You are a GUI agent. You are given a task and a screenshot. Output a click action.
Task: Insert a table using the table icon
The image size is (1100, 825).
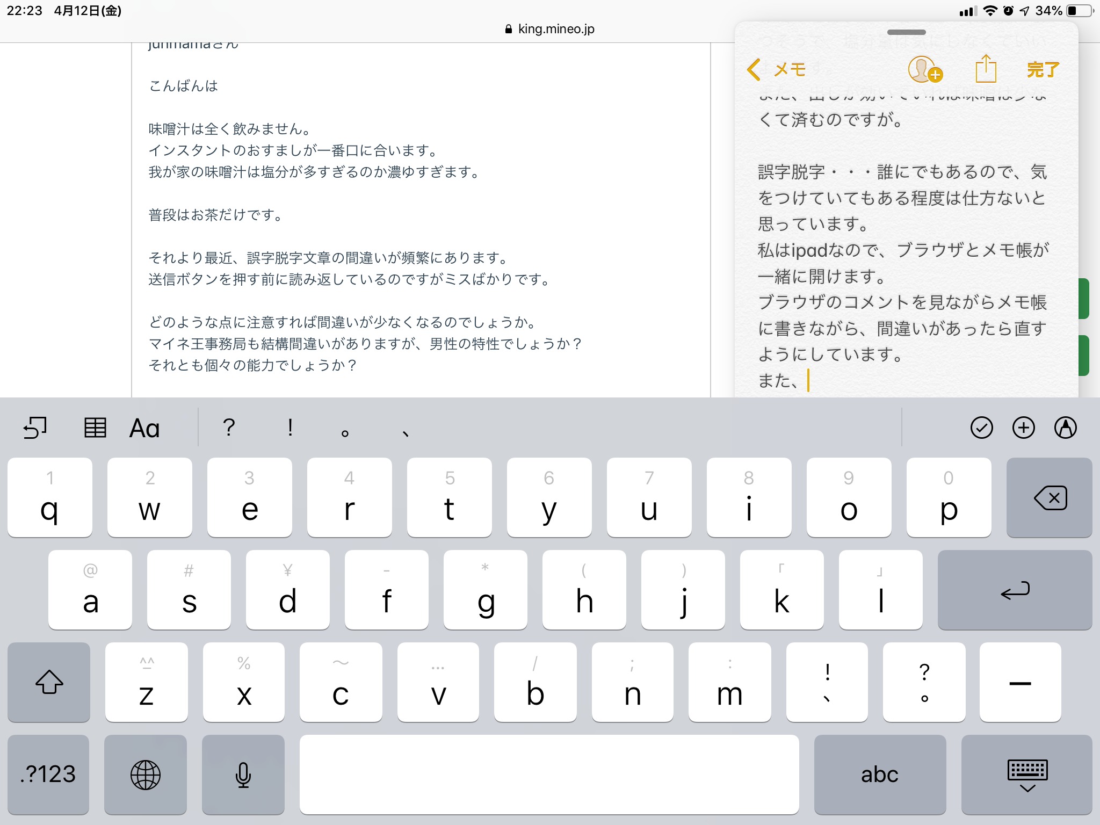pyautogui.click(x=95, y=428)
